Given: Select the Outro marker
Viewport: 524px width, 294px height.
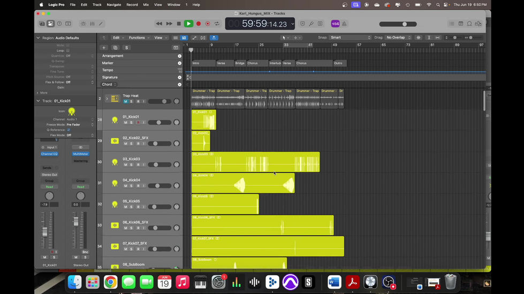Looking at the screenshot, I should [340, 63].
